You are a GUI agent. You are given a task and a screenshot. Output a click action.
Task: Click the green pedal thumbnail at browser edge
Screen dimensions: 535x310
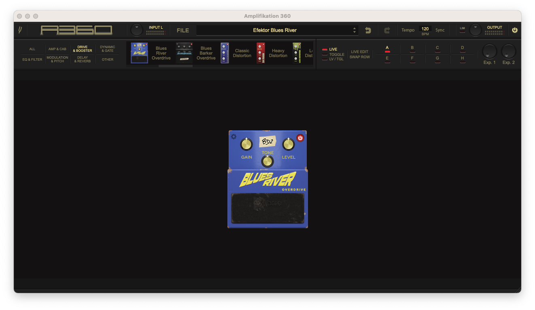(x=297, y=53)
